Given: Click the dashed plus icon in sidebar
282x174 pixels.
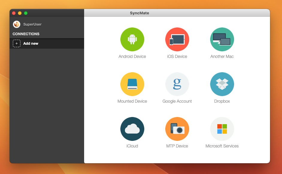Looking at the screenshot, I should [16, 44].
